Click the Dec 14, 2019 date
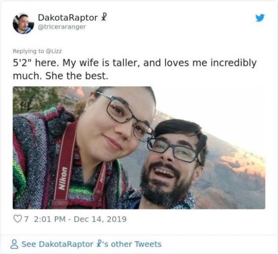This screenshot has width=278, height=254. coord(100,219)
